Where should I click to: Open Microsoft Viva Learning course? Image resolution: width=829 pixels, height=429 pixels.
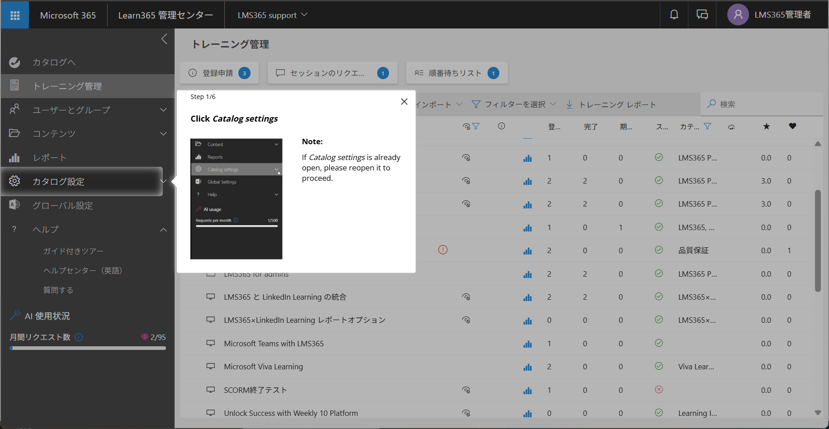click(263, 367)
